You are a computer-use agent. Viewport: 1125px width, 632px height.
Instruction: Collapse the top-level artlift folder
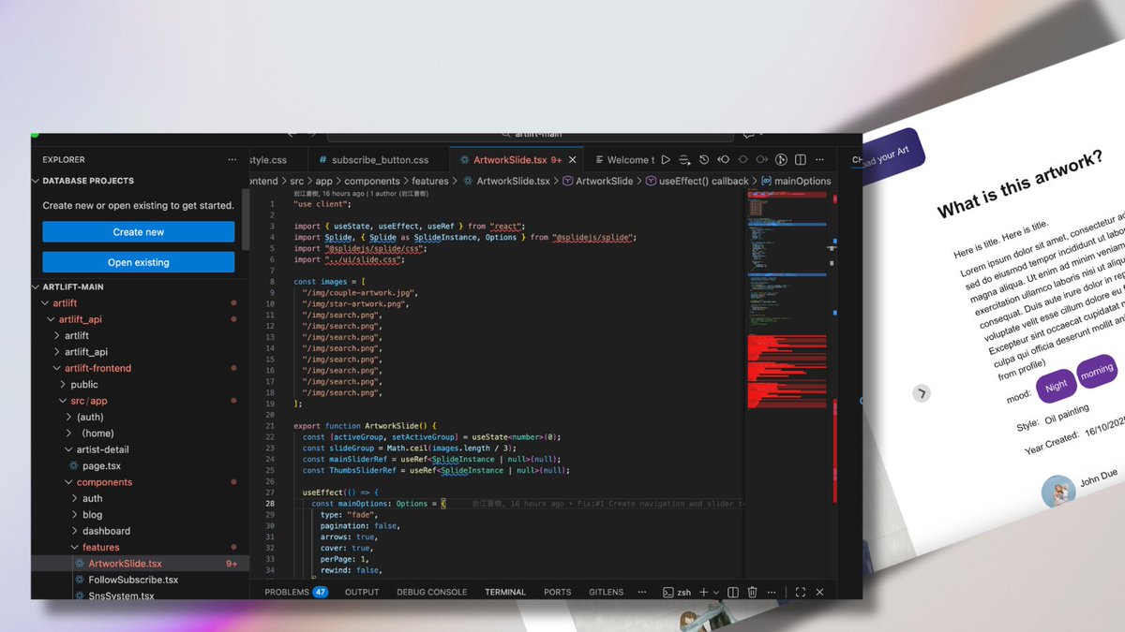coord(44,303)
